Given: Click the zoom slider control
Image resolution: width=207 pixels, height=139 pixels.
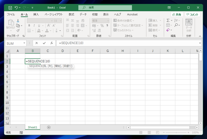Looking at the screenshot, I should tap(176, 133).
